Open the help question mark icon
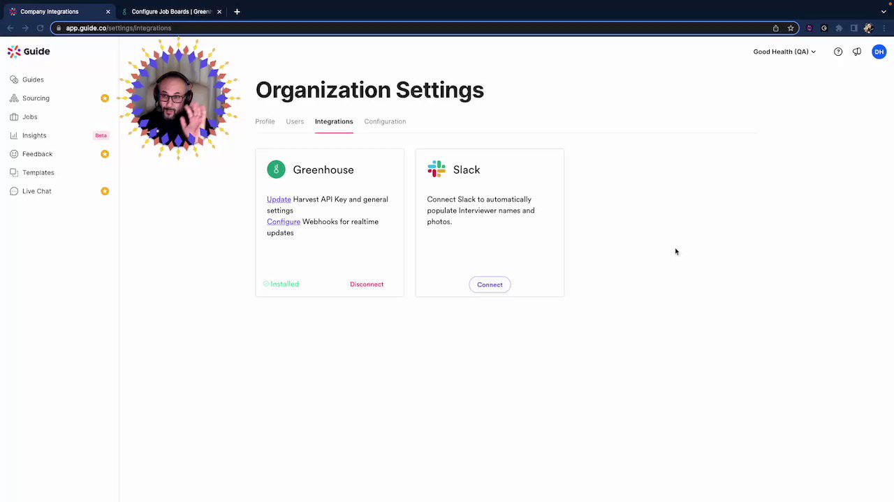 coord(838,52)
